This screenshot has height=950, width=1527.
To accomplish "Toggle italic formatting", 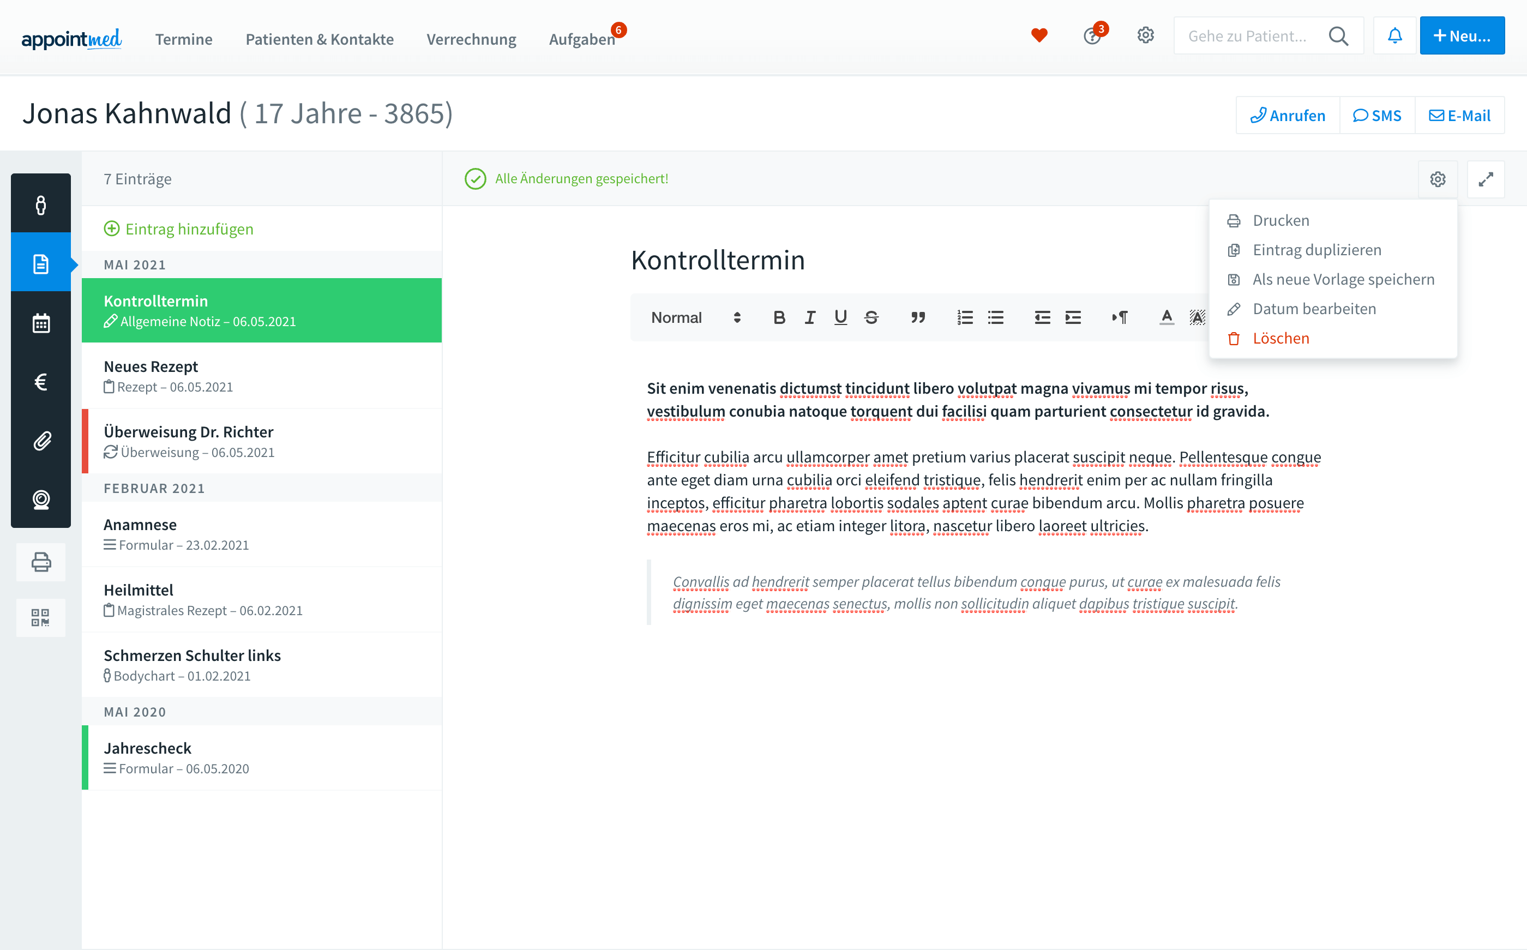I will (810, 318).
